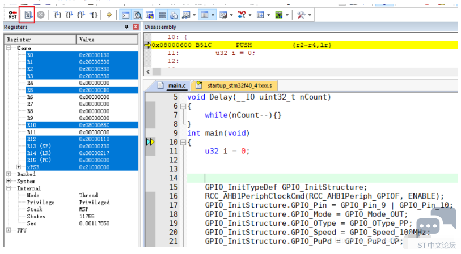461x254 pixels.
Task: Toggle the Command Window icon
Action: pyautogui.click(x=126, y=15)
